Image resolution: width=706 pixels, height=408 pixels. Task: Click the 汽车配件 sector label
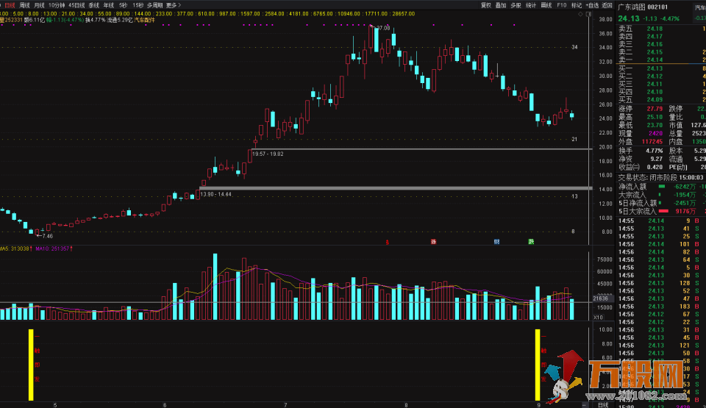coord(145,20)
